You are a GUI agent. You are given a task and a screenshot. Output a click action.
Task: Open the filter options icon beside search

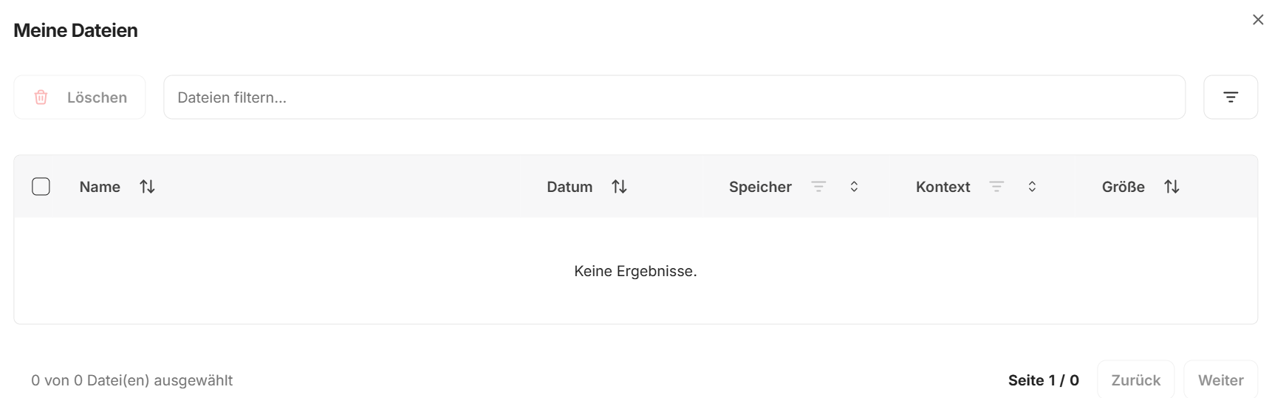point(1230,97)
